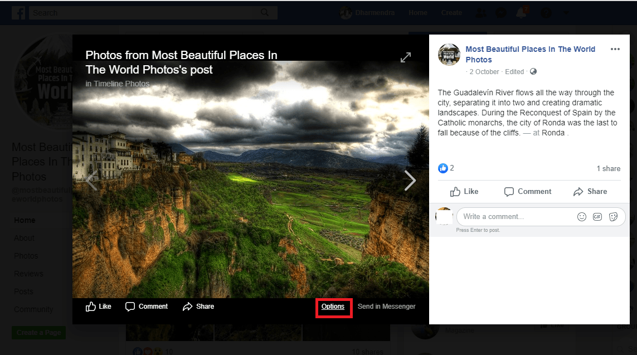
Task: Like the post in the side panel
Action: [464, 192]
